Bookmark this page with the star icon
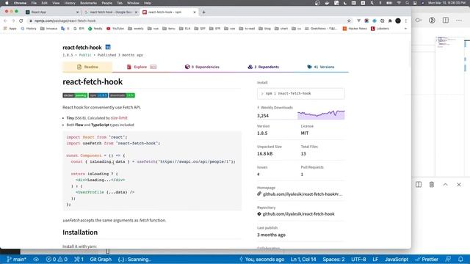This screenshot has width=470, height=264. [349, 21]
